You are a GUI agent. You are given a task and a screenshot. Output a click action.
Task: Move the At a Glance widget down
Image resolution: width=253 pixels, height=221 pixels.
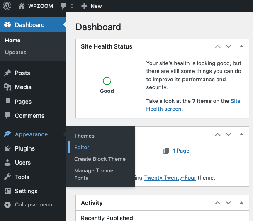pyautogui.click(x=228, y=134)
